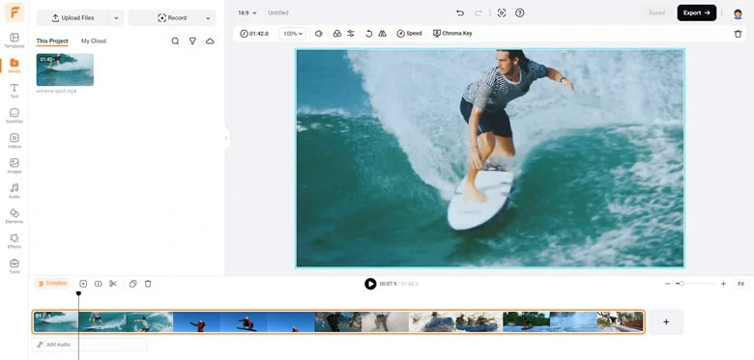Screen dimensions: 754x360
Task: Click the split icon in timeline bar
Action: pos(98,284)
